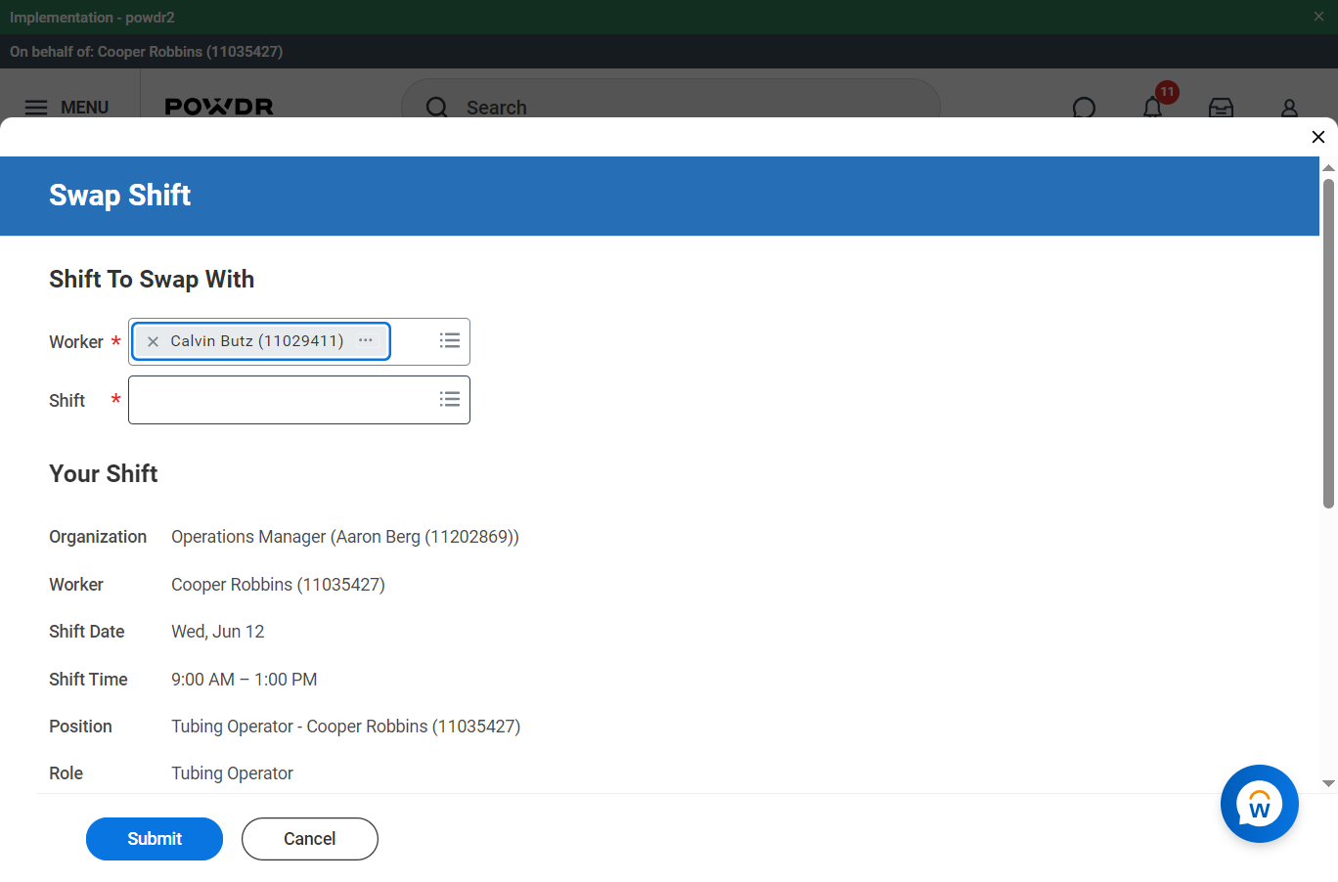The height and width of the screenshot is (882, 1338).
Task: Open the profile person icon
Action: (x=1290, y=108)
